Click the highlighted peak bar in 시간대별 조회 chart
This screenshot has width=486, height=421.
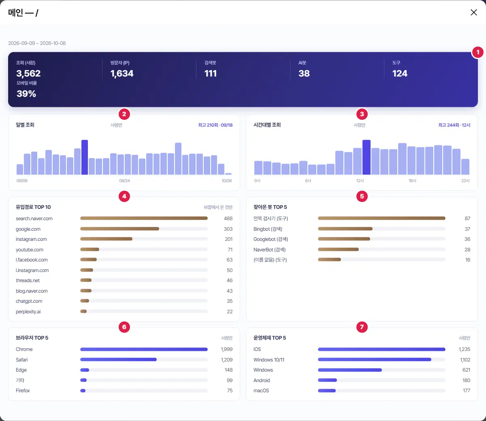(x=367, y=157)
